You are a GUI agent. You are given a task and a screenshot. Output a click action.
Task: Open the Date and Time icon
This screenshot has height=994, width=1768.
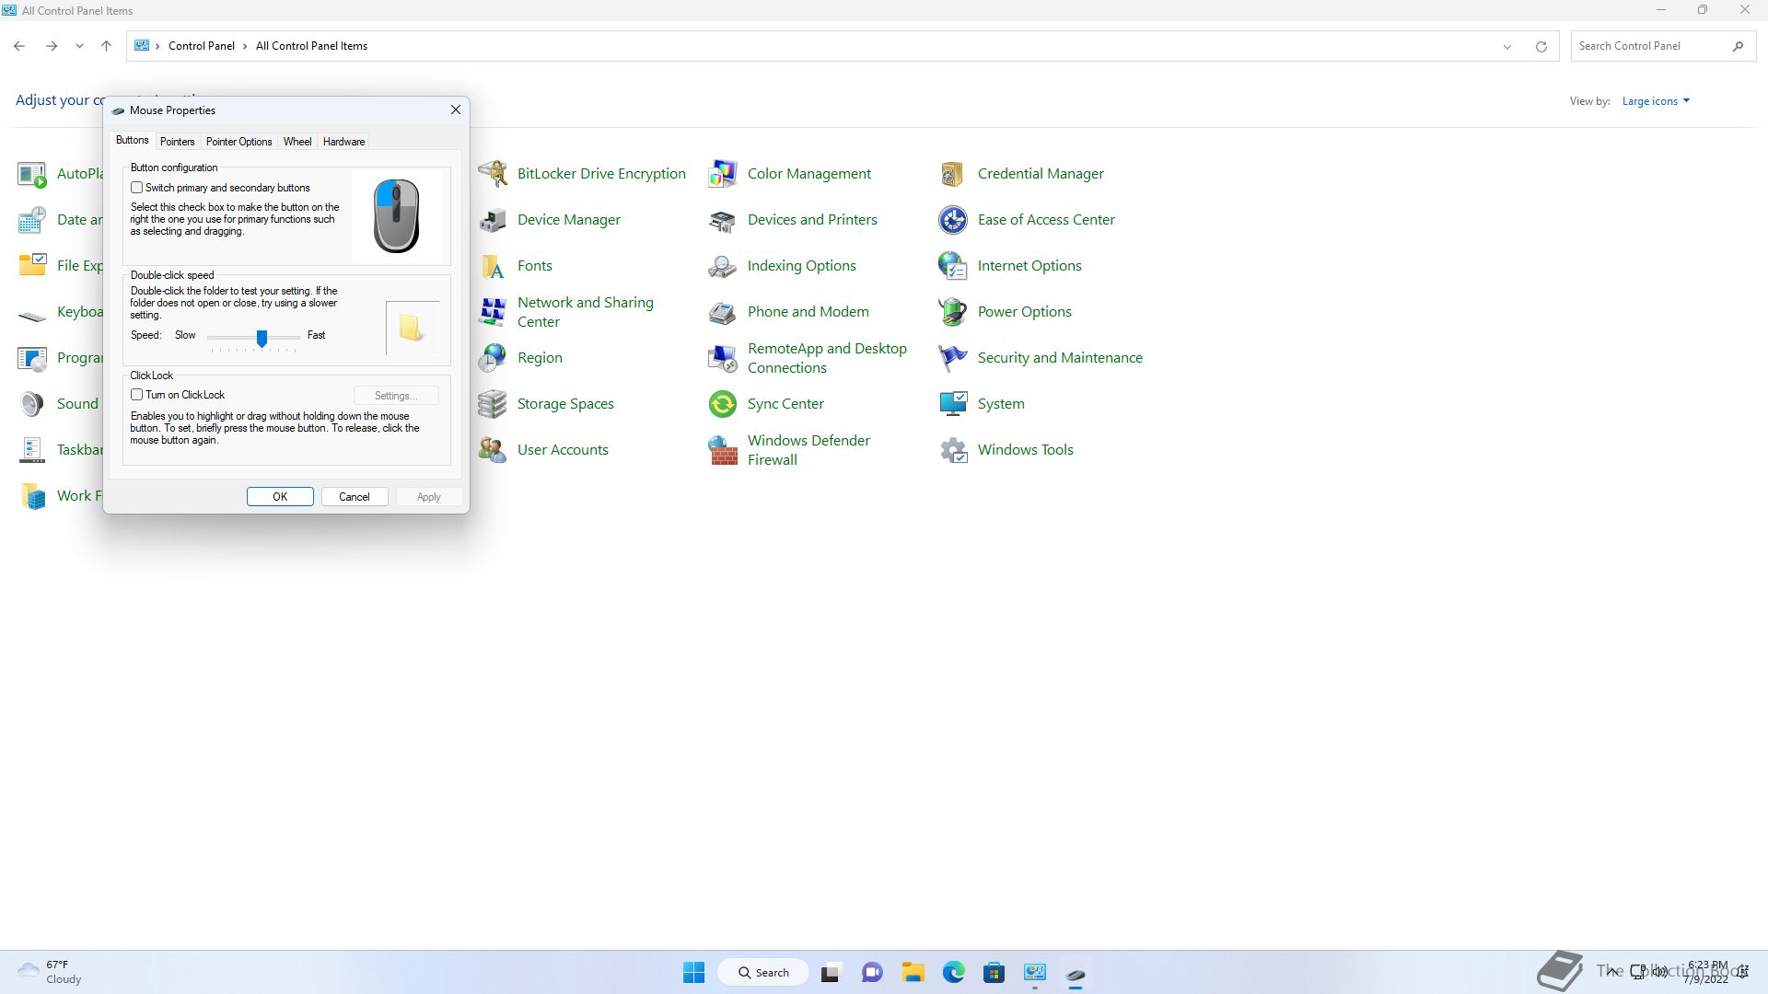pos(32,219)
